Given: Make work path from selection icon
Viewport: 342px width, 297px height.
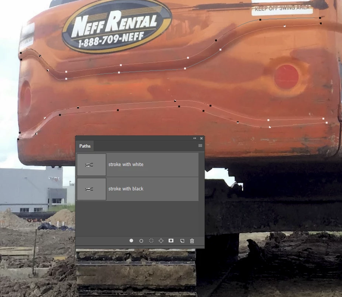Looking at the screenshot, I should coord(161,241).
